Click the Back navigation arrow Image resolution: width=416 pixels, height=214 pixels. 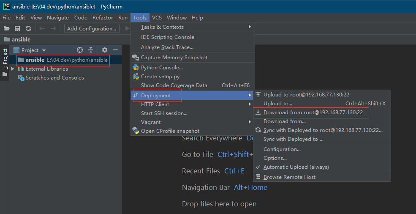42,28
